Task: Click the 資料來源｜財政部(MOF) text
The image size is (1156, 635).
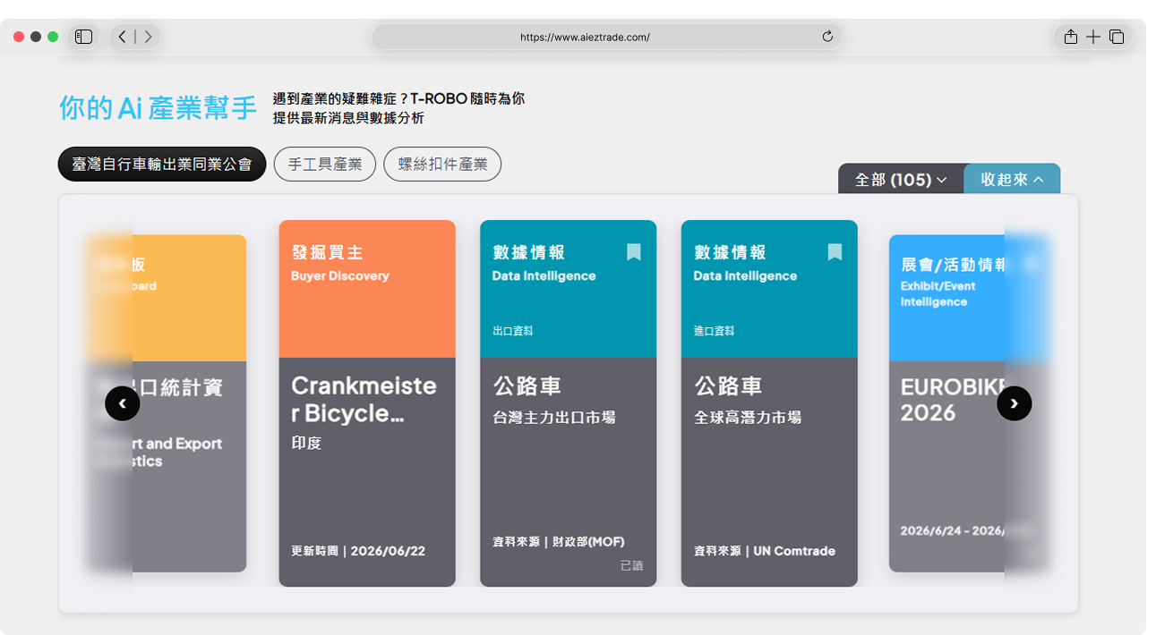Action: pyautogui.click(x=559, y=541)
